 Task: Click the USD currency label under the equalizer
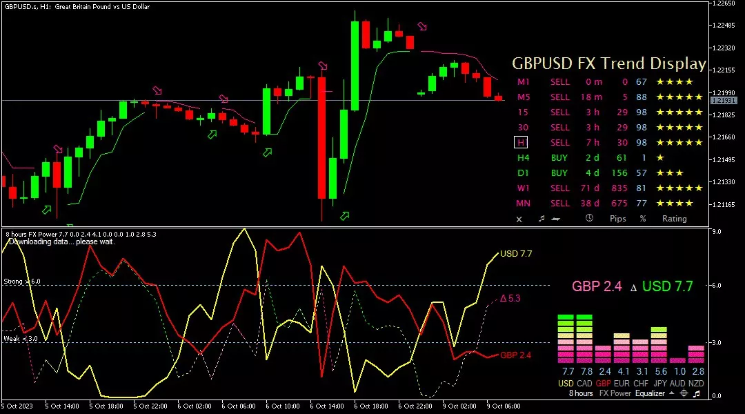[x=565, y=383]
